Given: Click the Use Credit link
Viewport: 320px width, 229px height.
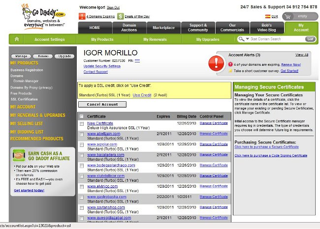Looking at the screenshot, I should pyautogui.click(x=142, y=95).
